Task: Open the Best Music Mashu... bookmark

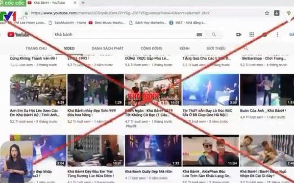Action: [107, 23]
